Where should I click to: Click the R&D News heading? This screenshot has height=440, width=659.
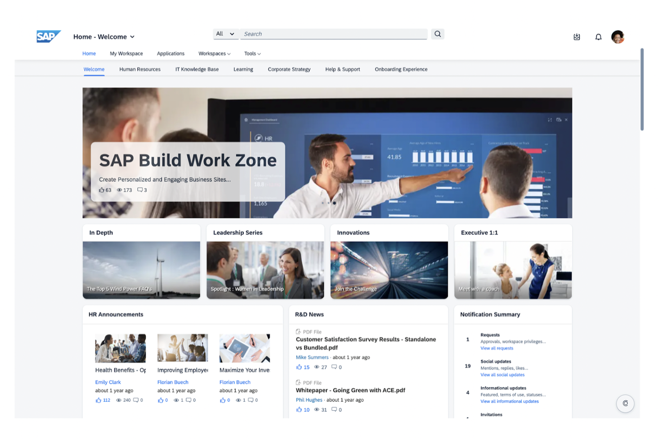click(x=309, y=314)
